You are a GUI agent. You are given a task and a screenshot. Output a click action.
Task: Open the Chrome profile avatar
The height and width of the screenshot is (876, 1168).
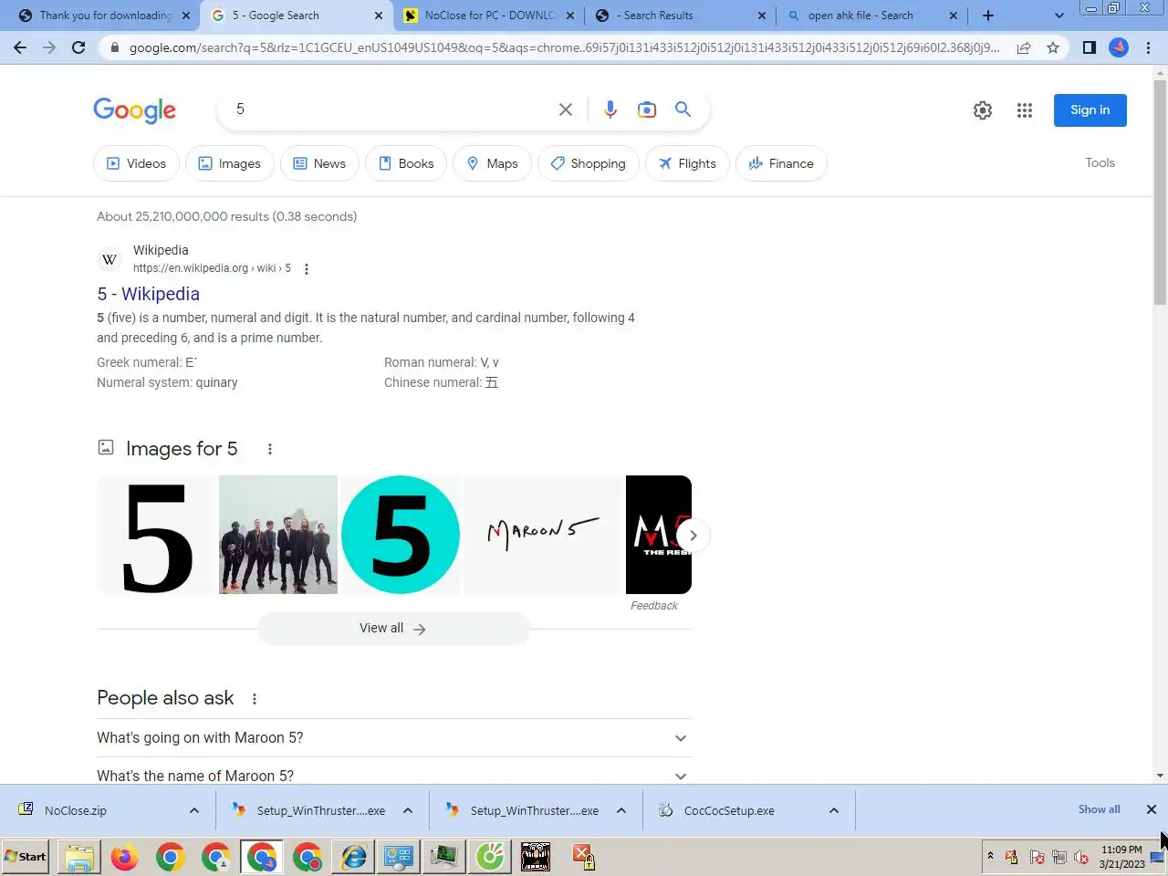click(x=1119, y=47)
